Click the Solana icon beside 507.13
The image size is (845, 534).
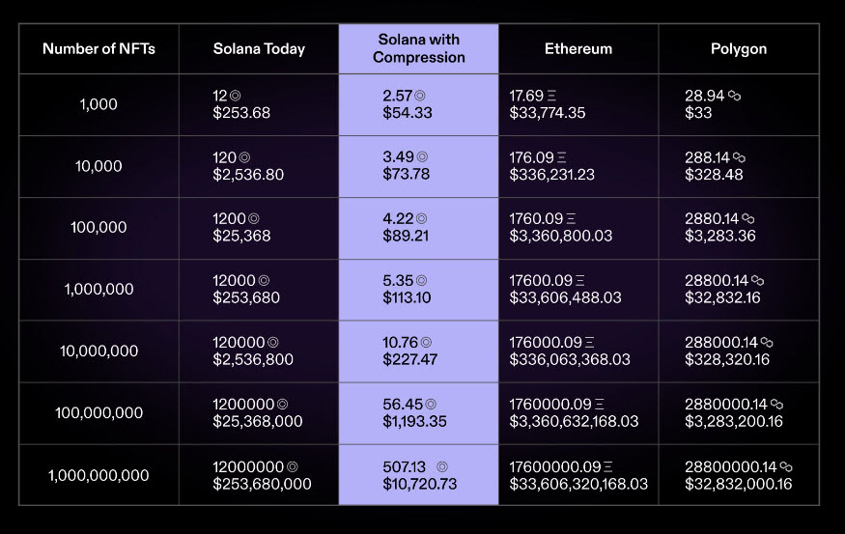442,466
